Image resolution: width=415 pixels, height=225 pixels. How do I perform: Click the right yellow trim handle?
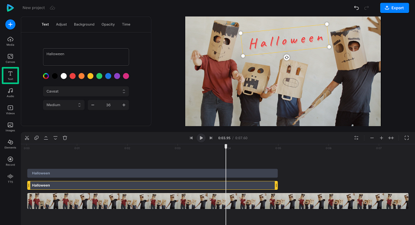(x=276, y=186)
